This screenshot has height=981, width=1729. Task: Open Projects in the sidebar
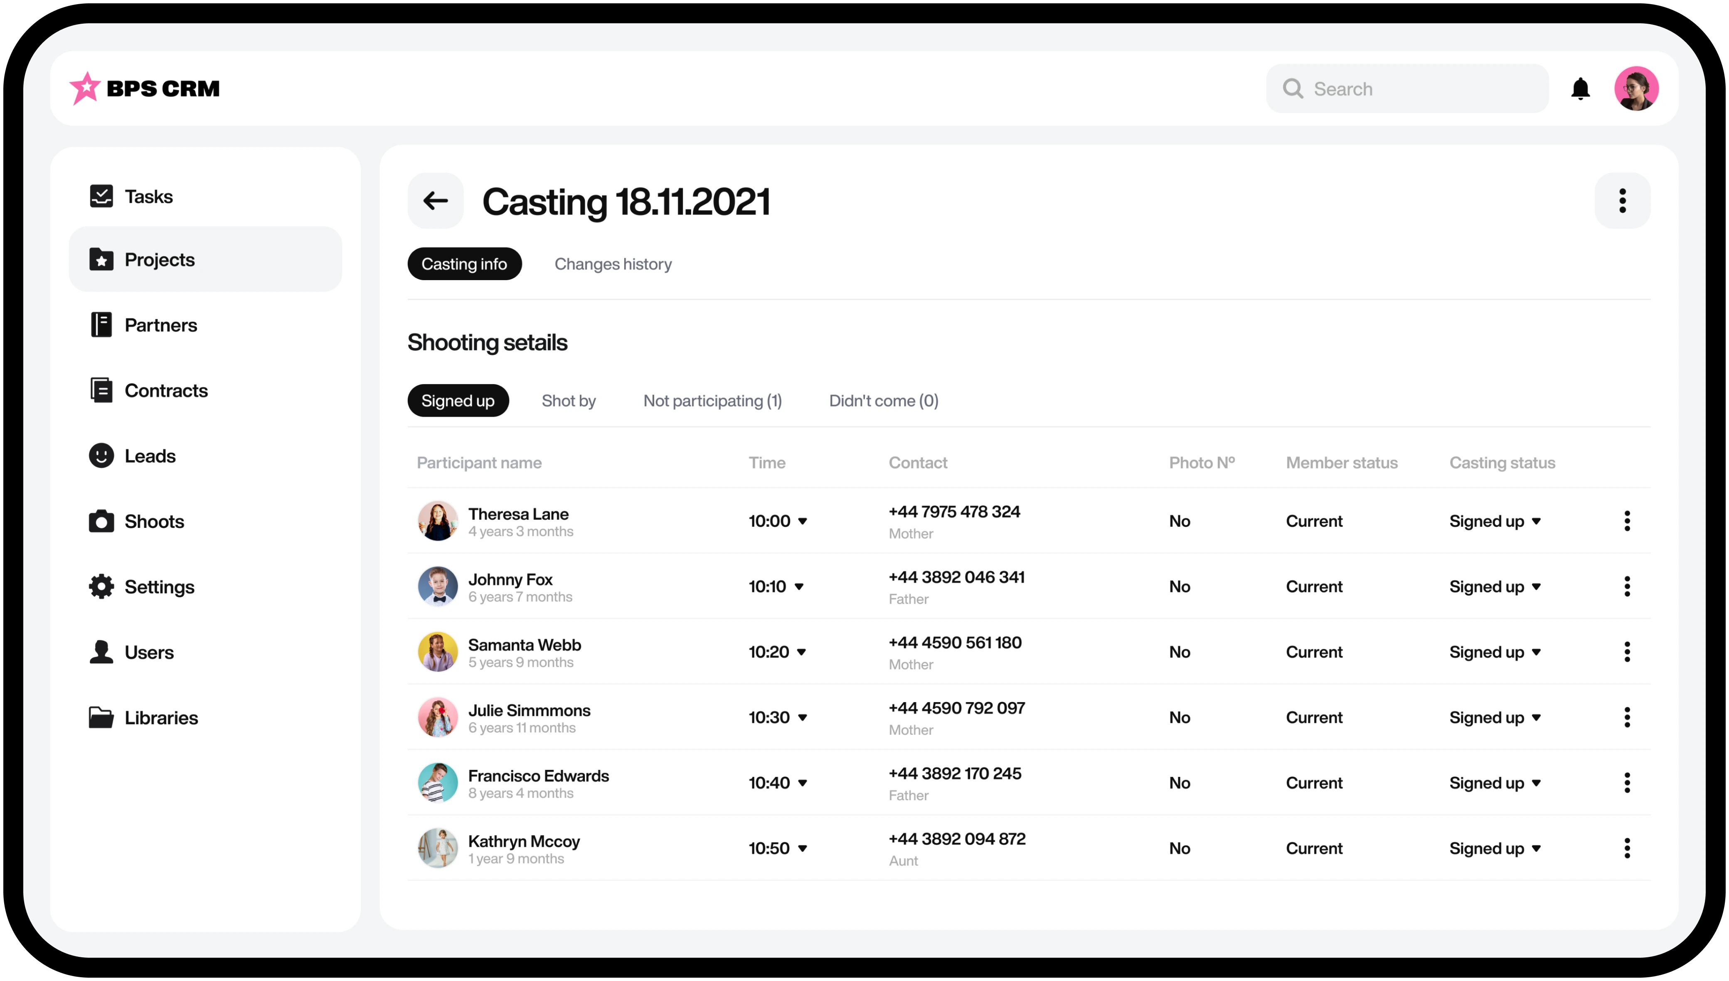pos(205,259)
